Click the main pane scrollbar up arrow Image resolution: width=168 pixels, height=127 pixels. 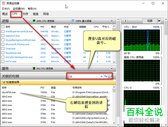click(118, 20)
